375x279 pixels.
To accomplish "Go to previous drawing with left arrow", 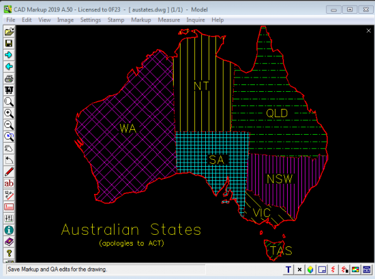I will tap(9, 67).
